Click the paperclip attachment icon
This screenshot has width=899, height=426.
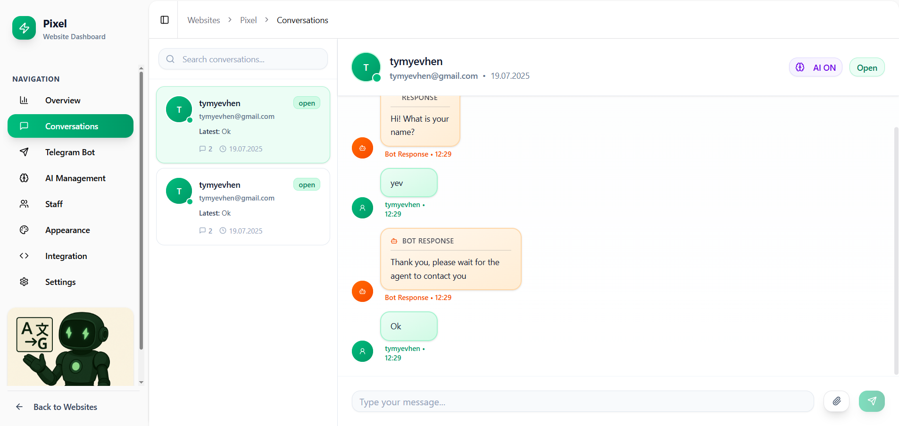click(837, 401)
